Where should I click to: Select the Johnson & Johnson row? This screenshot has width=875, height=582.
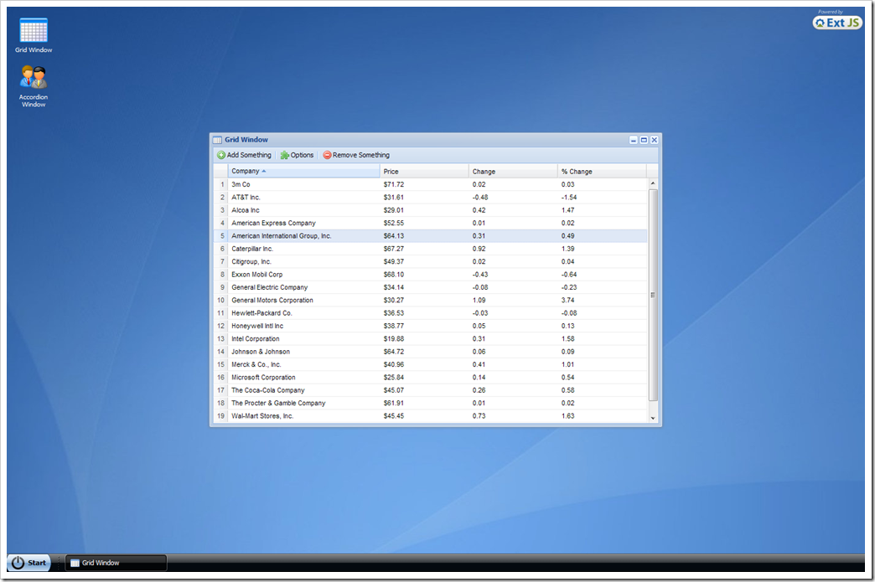(x=430, y=352)
